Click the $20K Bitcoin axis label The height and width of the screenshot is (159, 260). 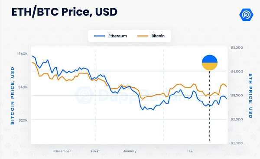click(x=23, y=120)
